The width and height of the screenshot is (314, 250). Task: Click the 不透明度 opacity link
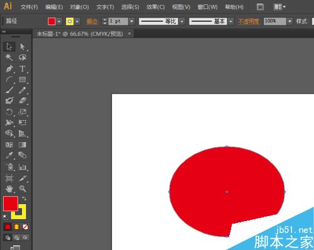[249, 21]
